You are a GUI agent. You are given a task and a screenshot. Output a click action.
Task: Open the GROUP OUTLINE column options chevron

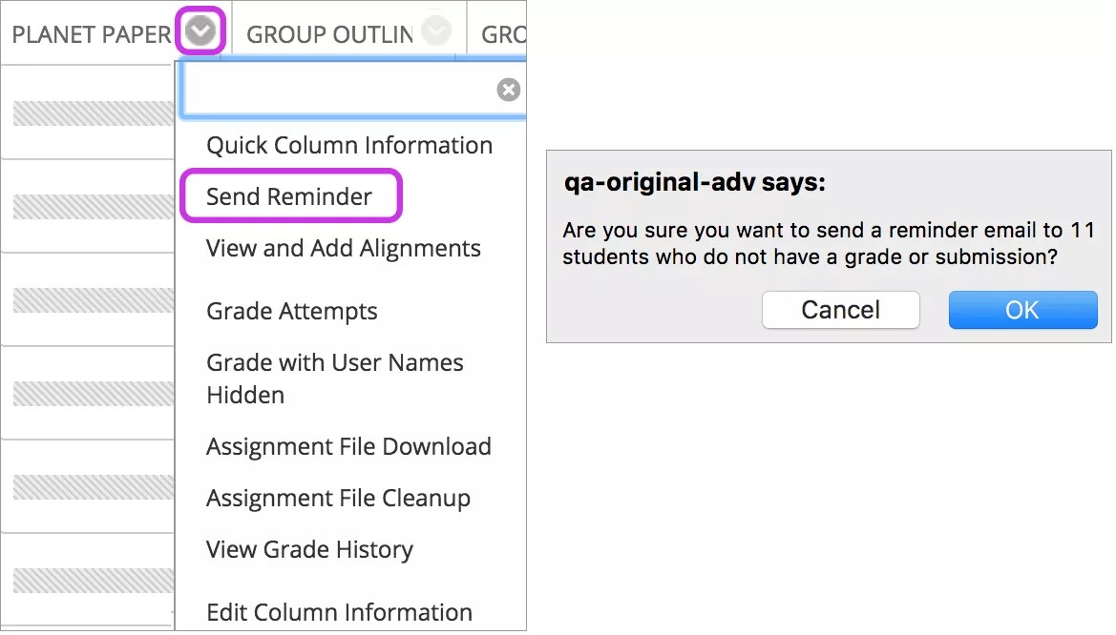(436, 30)
